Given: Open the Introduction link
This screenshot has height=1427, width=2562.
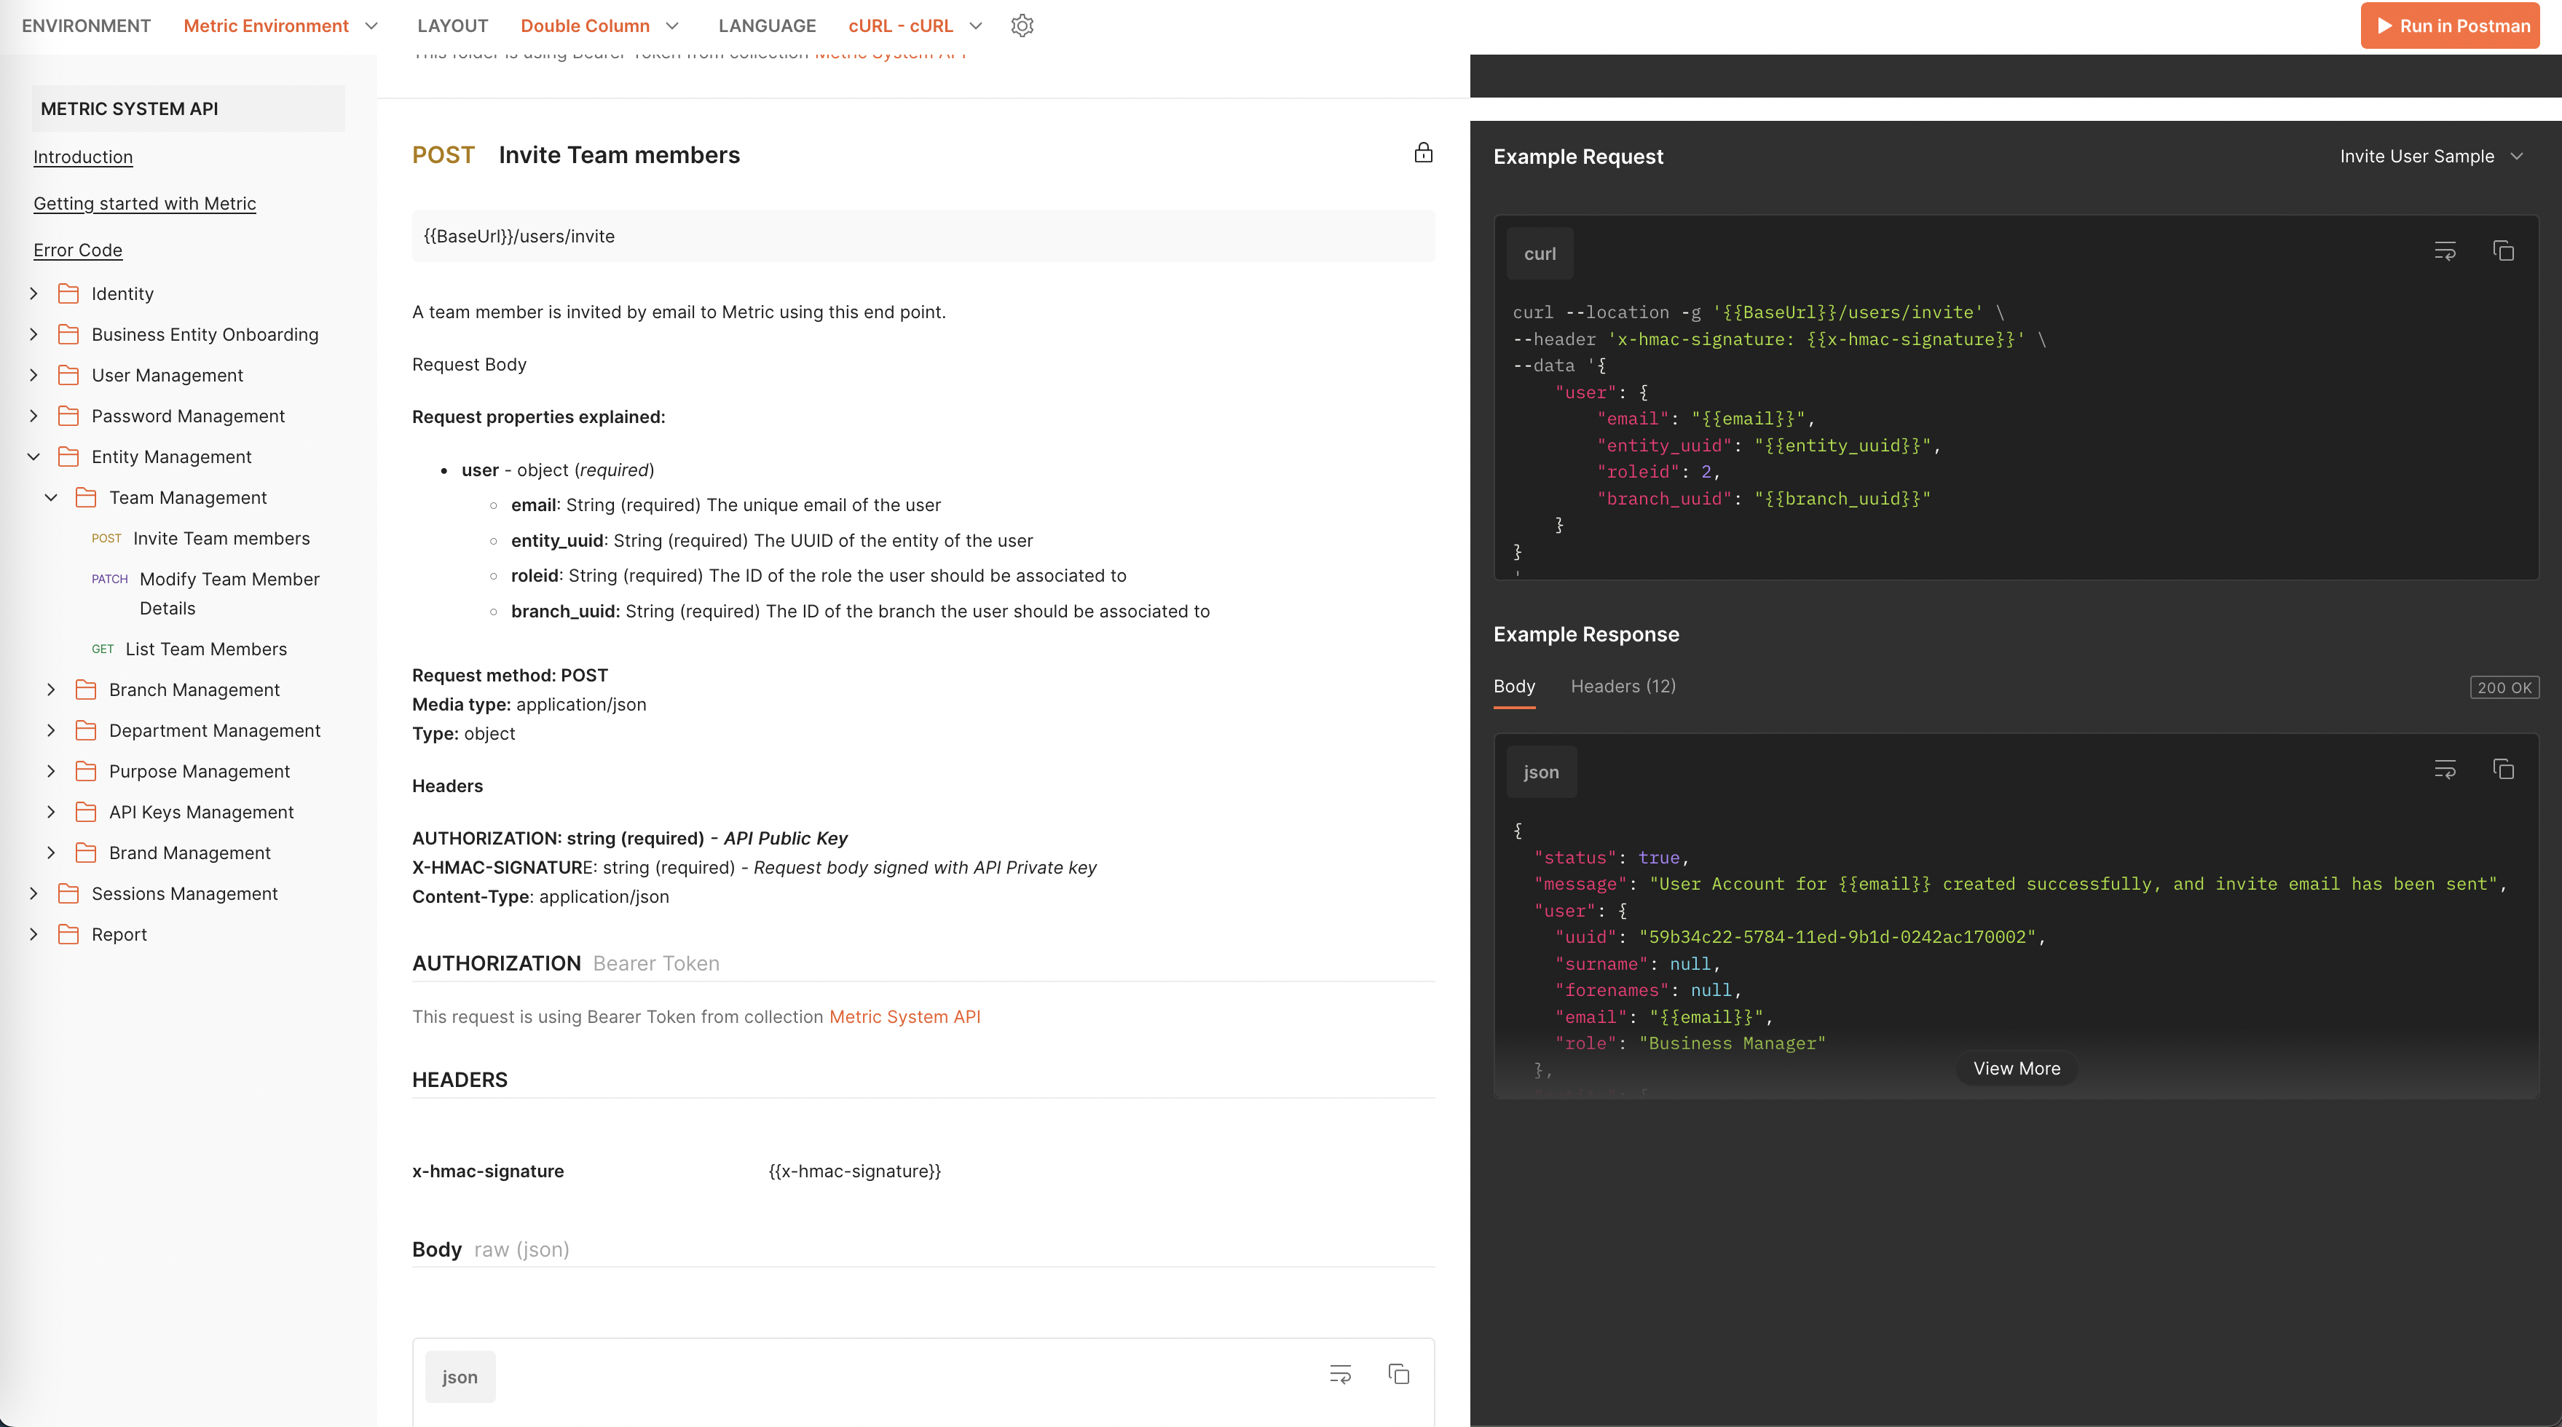Looking at the screenshot, I should pos(82,156).
